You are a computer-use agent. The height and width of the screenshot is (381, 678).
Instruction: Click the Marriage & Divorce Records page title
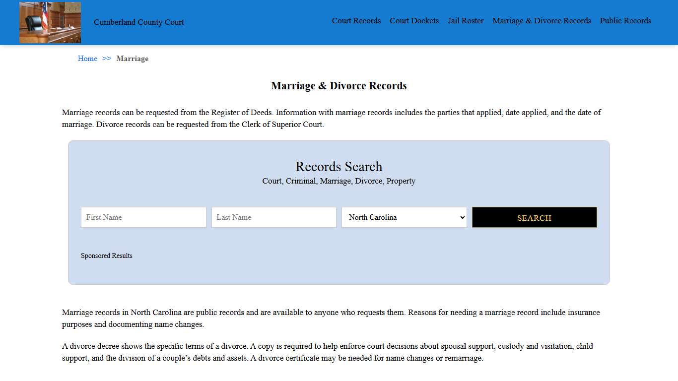coord(339,85)
